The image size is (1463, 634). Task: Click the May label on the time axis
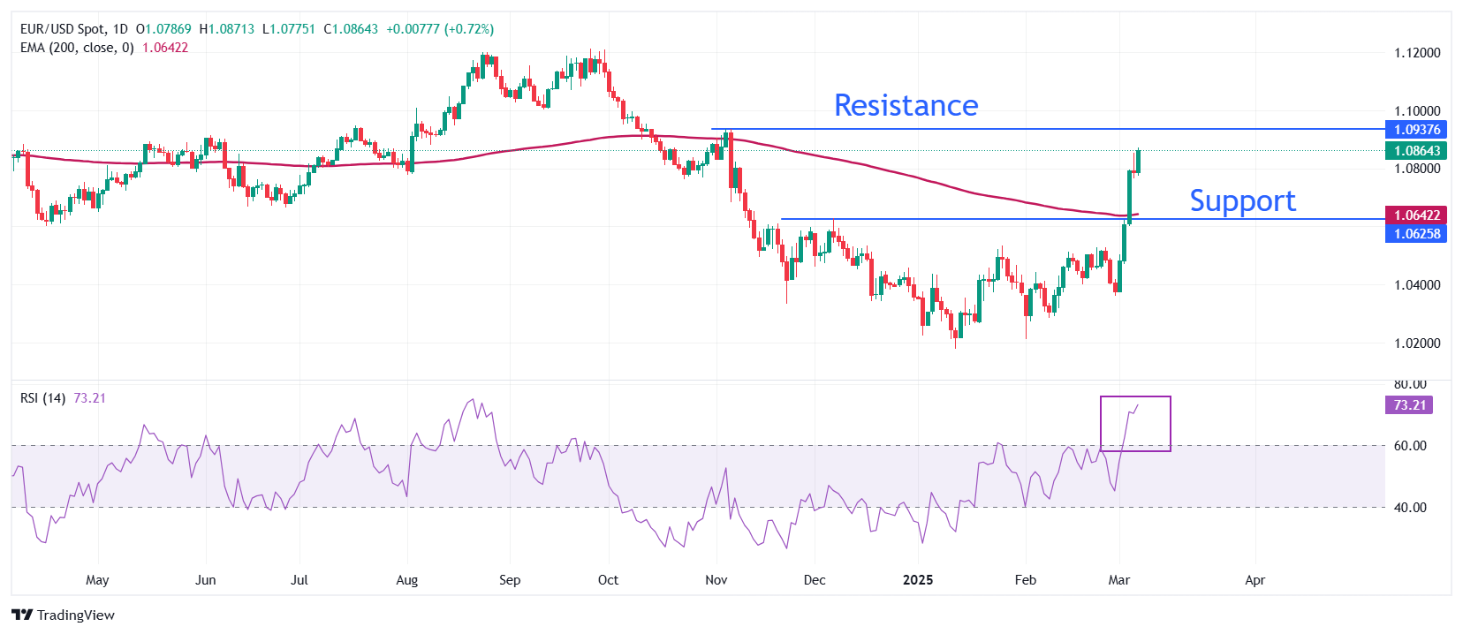point(97,580)
